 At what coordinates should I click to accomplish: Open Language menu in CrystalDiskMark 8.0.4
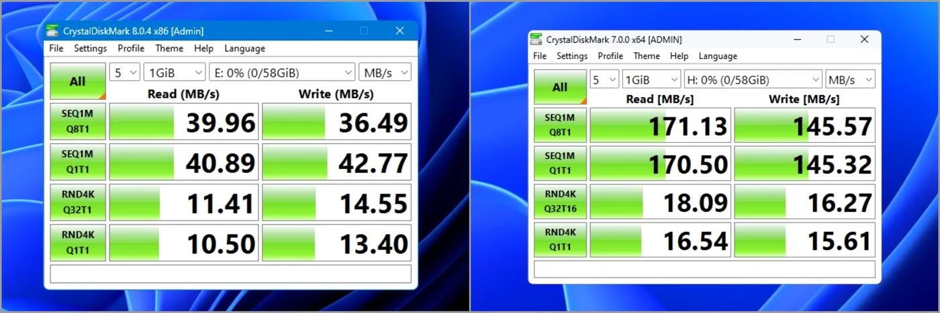[x=244, y=48]
